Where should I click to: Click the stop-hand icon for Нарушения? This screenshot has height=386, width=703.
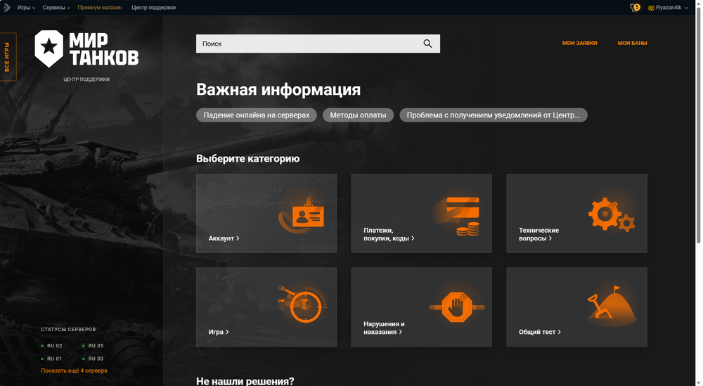tap(457, 307)
